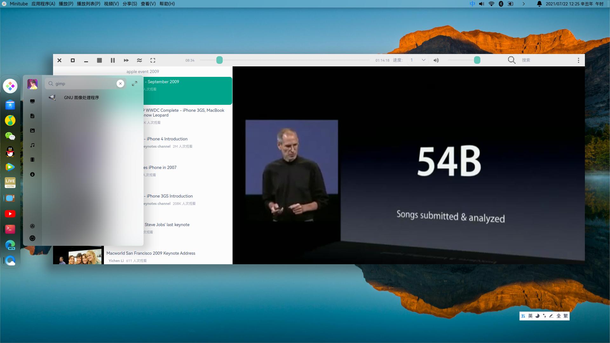
Task: Play Macworld San Francisco 2009 Keynote Address
Action: [151, 253]
